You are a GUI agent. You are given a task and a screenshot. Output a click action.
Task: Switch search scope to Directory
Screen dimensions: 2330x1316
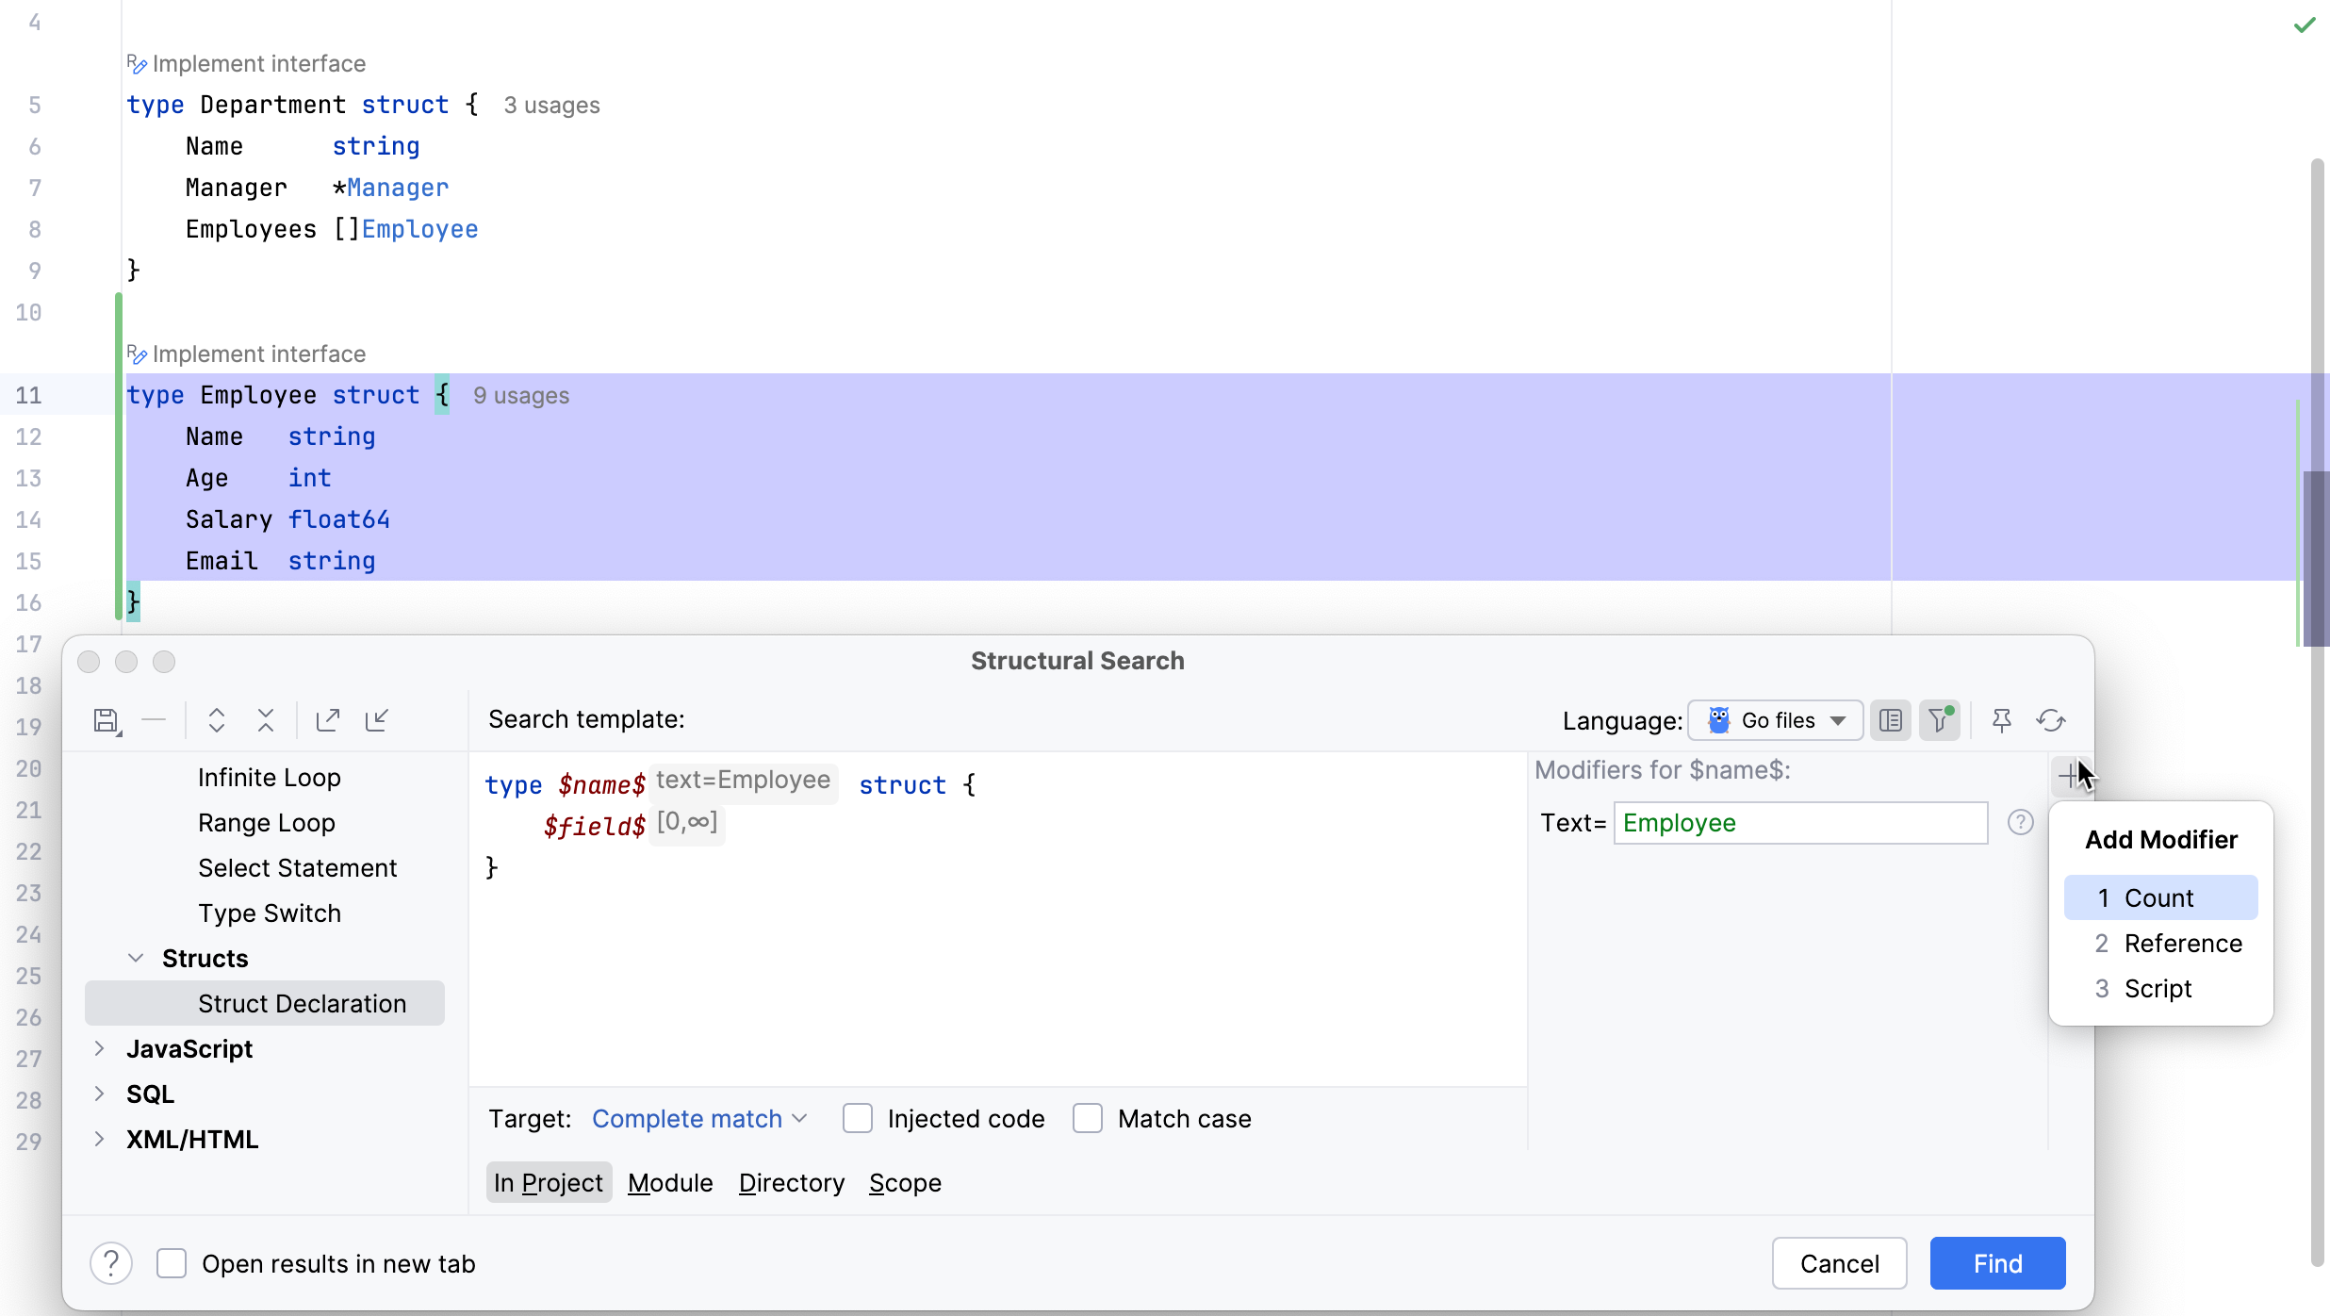tap(791, 1183)
